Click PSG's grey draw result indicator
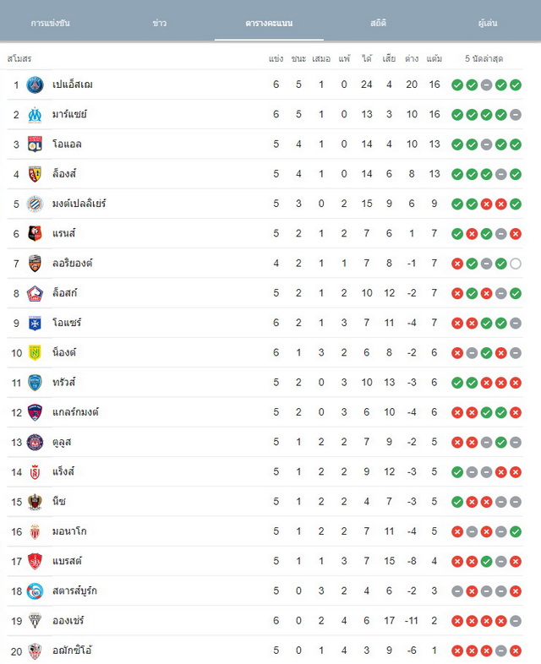 [x=486, y=85]
